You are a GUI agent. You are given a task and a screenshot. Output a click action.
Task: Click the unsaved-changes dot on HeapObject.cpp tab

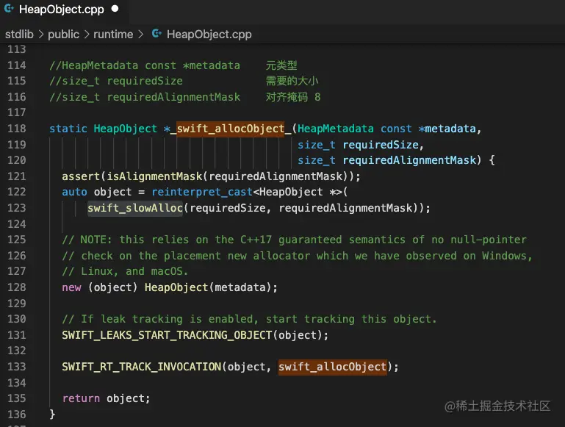pos(115,9)
